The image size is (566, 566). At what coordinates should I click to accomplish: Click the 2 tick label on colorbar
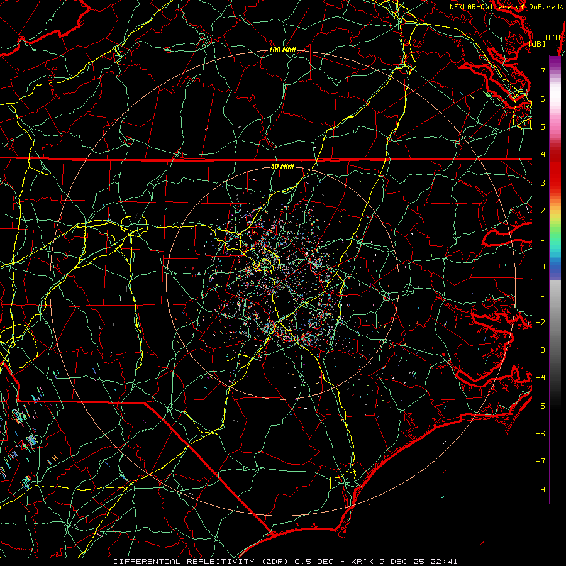[543, 211]
